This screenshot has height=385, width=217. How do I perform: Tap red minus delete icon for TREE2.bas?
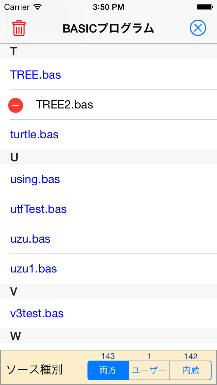pyautogui.click(x=16, y=106)
